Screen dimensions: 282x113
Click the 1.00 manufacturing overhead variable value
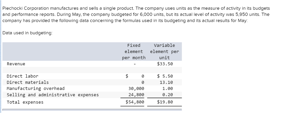point(167,89)
